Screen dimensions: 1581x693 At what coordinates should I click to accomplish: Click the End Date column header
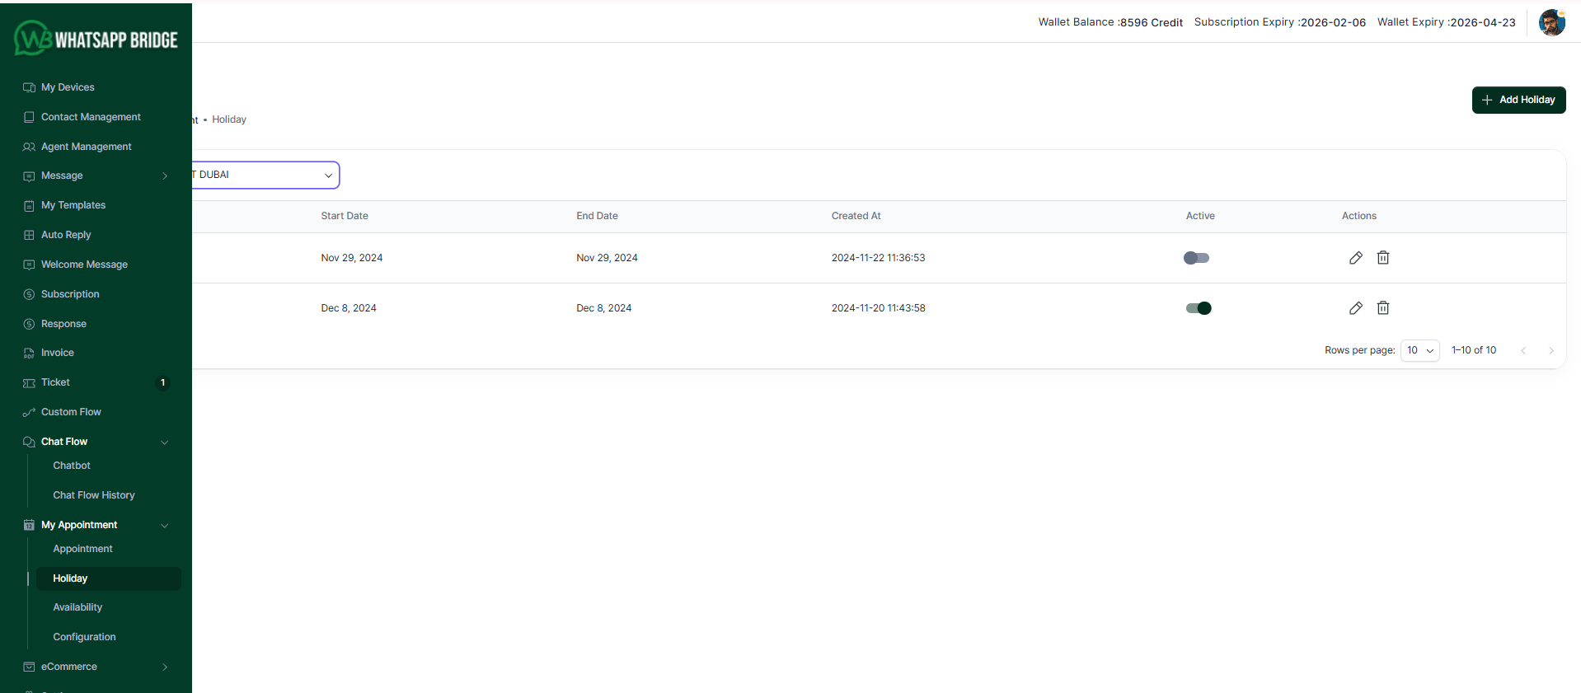(x=597, y=216)
